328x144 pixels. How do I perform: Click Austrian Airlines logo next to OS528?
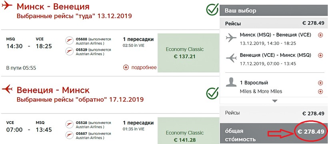(69, 124)
